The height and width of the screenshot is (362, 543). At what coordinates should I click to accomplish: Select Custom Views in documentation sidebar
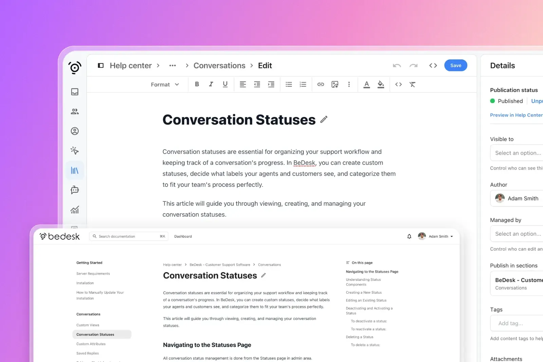pos(88,325)
